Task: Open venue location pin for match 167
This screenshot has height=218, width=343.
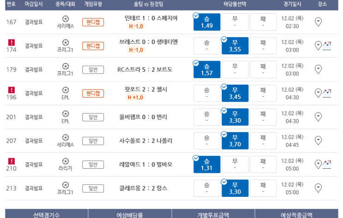Action: pyautogui.click(x=318, y=22)
